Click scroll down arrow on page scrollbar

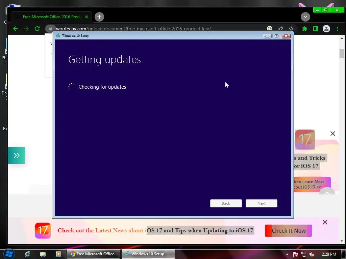point(342,241)
